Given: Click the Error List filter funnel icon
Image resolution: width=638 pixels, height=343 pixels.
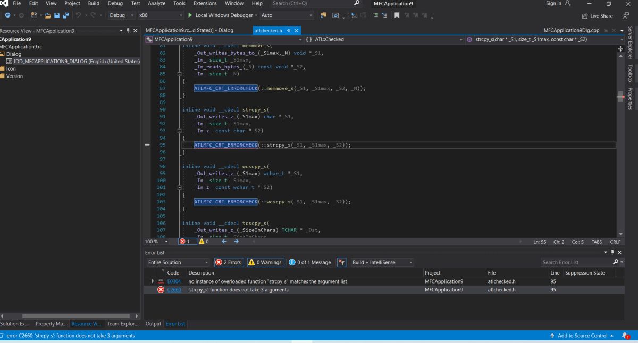Looking at the screenshot, I should pos(342,262).
